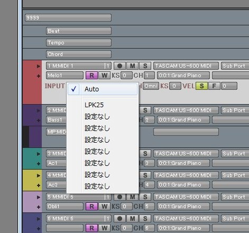The width and height of the screenshot is (249, 233).
Task: Mute track 1 with M button
Action: (x=133, y=66)
